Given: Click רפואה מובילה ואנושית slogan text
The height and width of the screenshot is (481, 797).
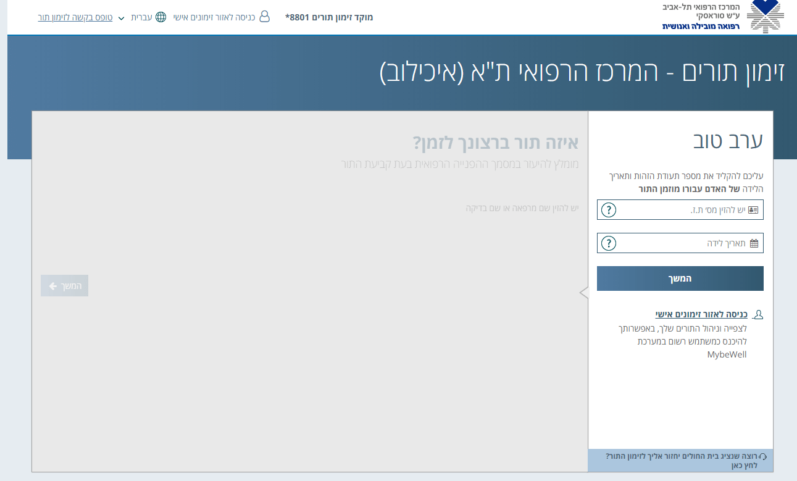Looking at the screenshot, I should point(701,26).
